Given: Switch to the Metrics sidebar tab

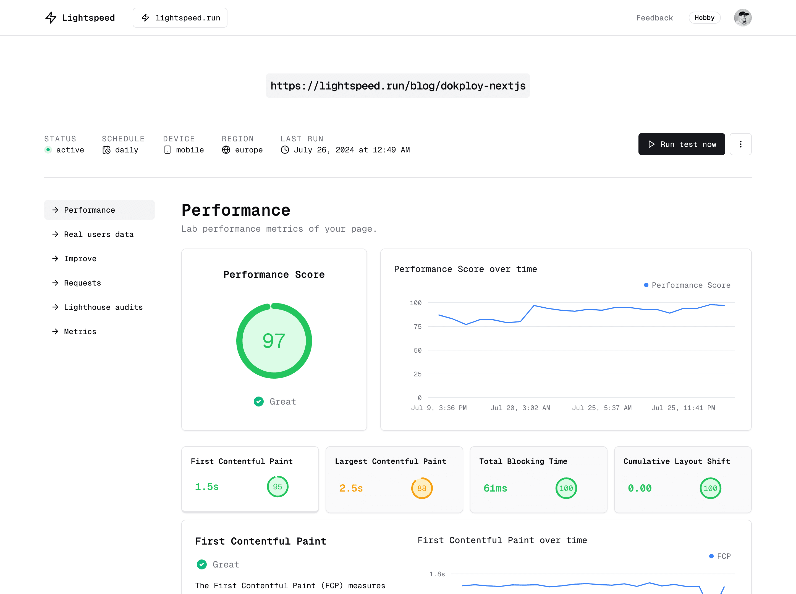Looking at the screenshot, I should pos(80,331).
